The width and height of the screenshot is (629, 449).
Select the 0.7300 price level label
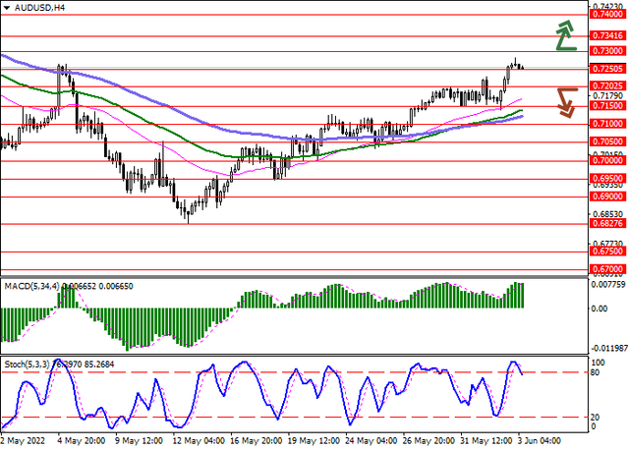(x=604, y=50)
